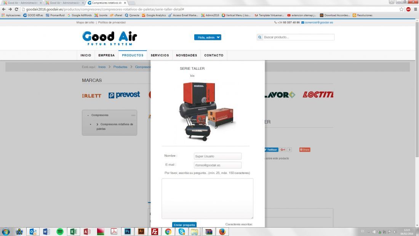The image size is (419, 236).
Task: Click the address bar URL
Action: [105, 10]
